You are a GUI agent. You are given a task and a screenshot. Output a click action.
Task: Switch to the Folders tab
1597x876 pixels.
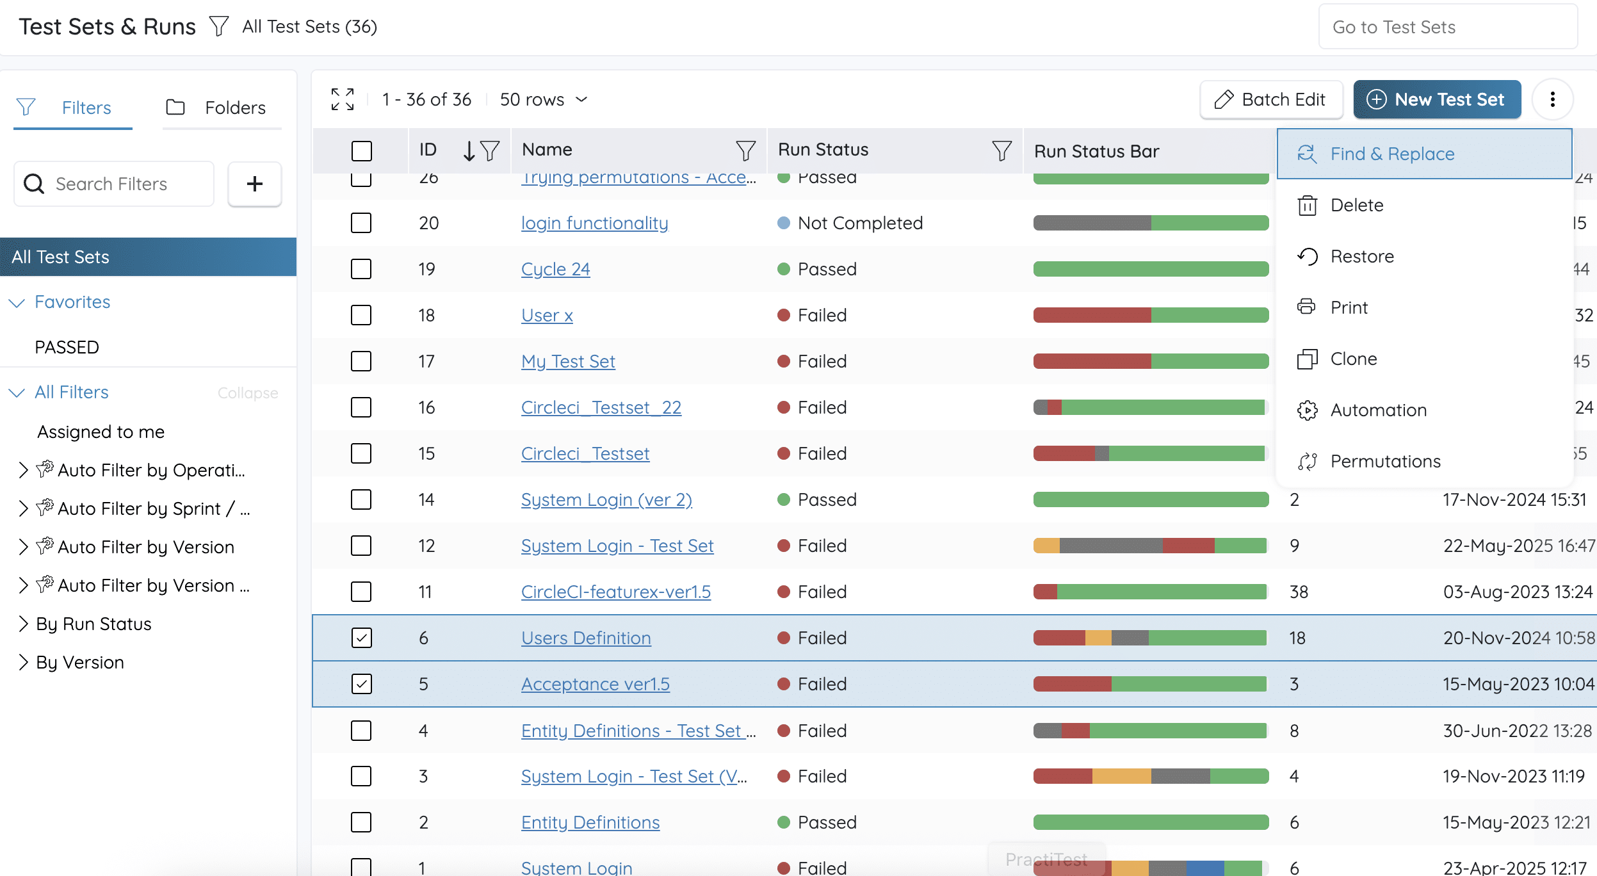222,108
